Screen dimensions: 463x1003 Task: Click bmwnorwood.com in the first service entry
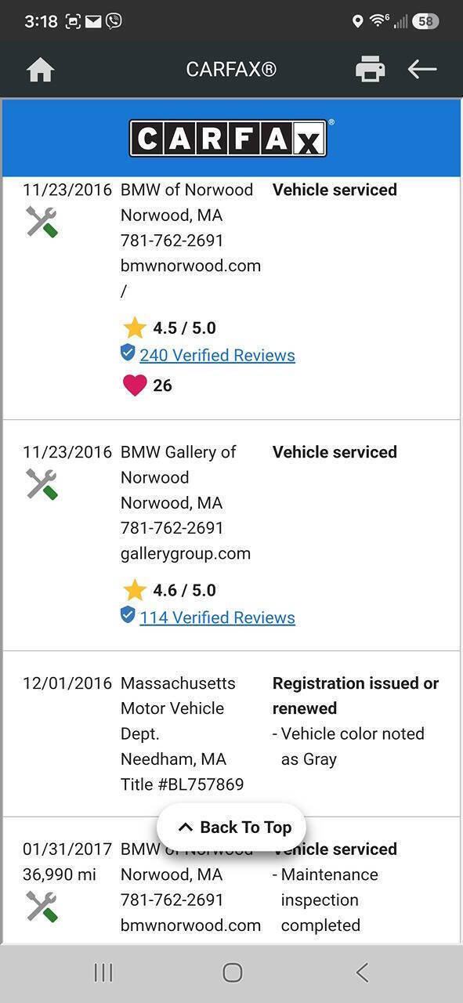click(190, 266)
